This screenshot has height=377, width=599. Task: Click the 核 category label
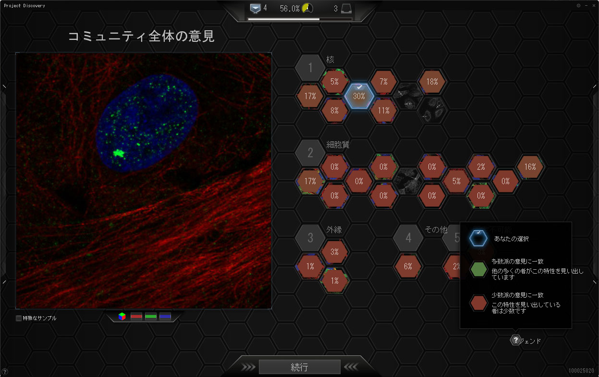click(330, 60)
